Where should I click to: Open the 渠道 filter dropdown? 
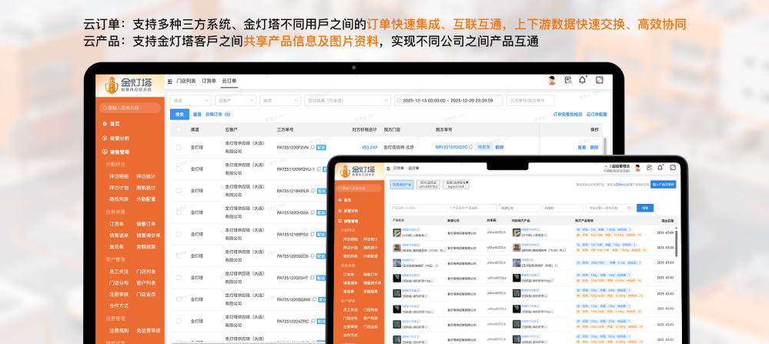191,101
